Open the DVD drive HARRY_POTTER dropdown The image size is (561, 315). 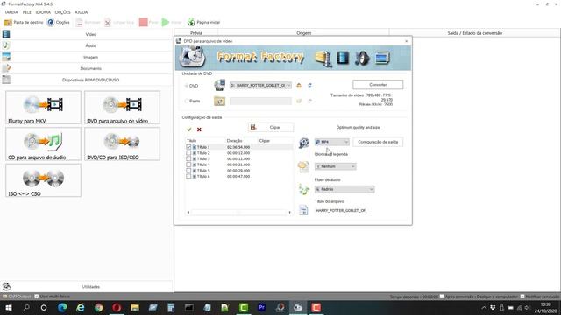(x=260, y=86)
